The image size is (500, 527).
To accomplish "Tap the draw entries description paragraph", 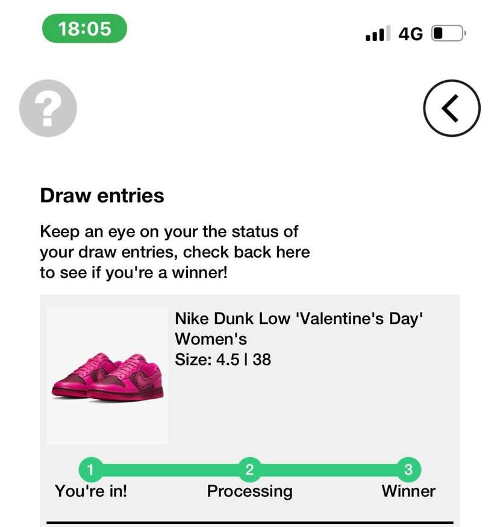I will tap(175, 252).
